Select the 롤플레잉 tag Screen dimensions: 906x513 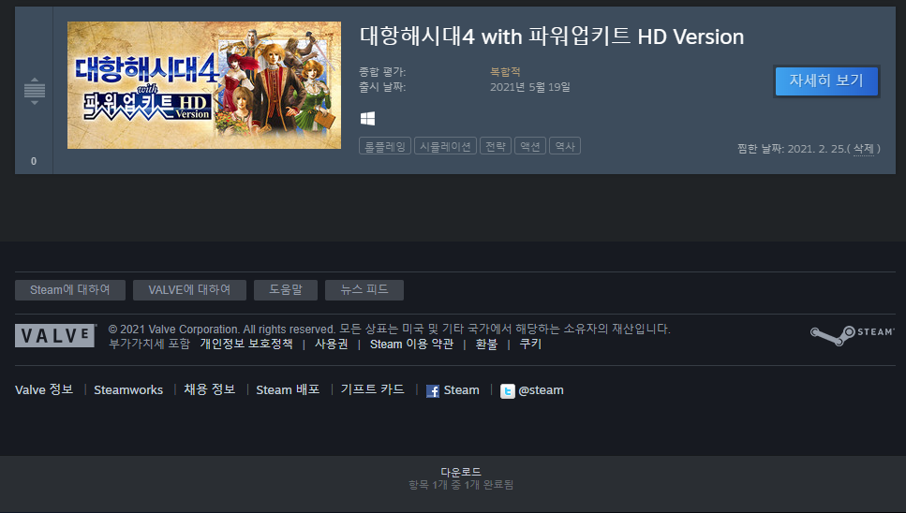(x=385, y=146)
